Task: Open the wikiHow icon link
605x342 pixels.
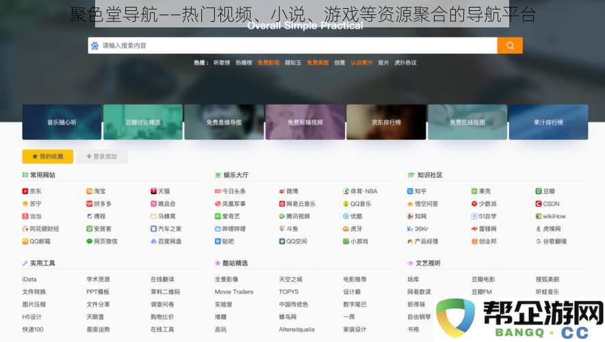Action: (x=538, y=216)
